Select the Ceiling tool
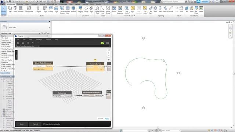Viewport: 235px width, 132px height. click(x=51, y=9)
